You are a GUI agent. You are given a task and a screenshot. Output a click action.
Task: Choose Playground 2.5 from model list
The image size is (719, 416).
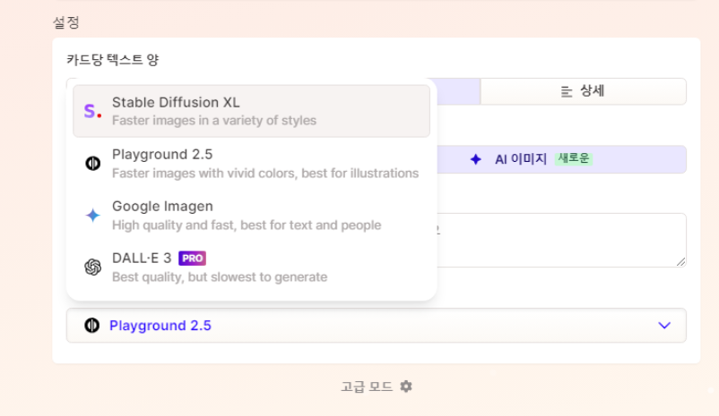tap(251, 164)
